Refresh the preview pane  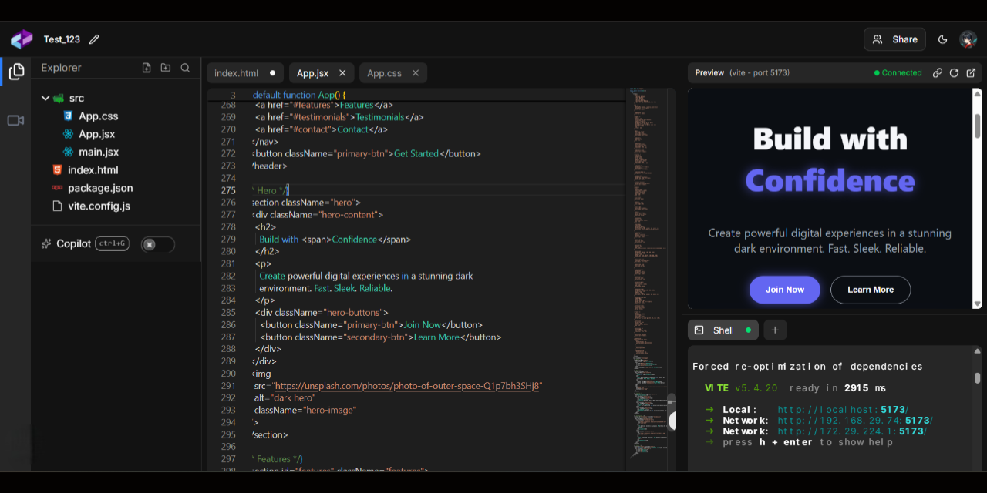pyautogui.click(x=954, y=73)
